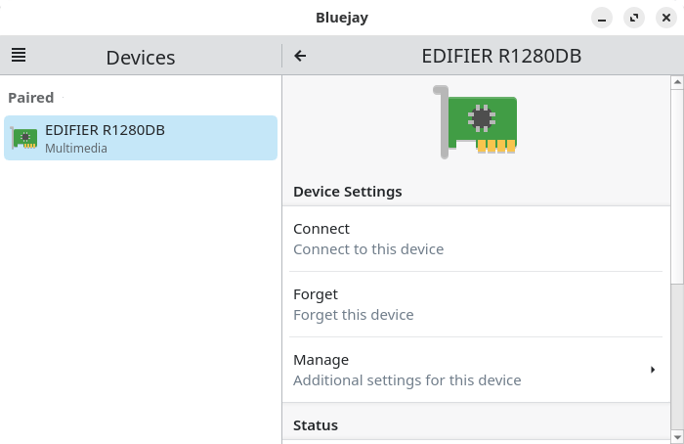684x444 pixels.
Task: Expand the Manage row chevron arrow
Action: click(653, 370)
